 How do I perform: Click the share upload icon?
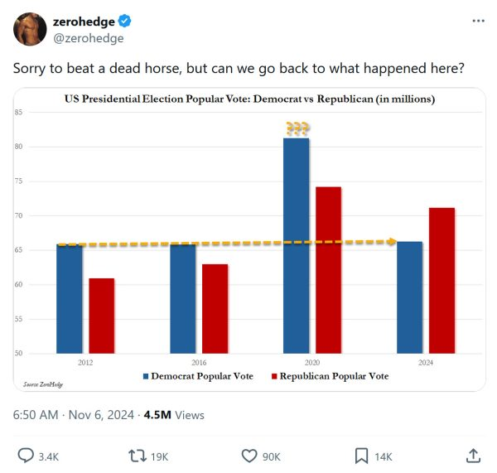(x=473, y=456)
